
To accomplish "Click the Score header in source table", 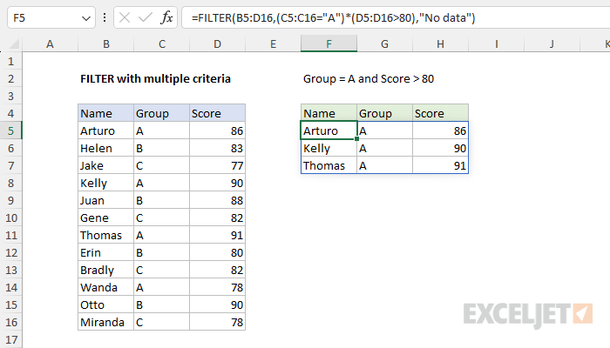I will click(x=218, y=113).
